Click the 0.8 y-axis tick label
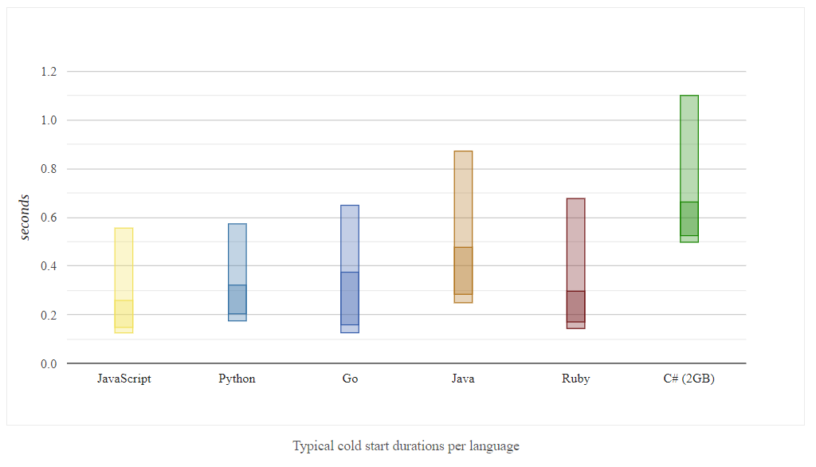Image resolution: width=816 pixels, height=467 pixels. 49,169
